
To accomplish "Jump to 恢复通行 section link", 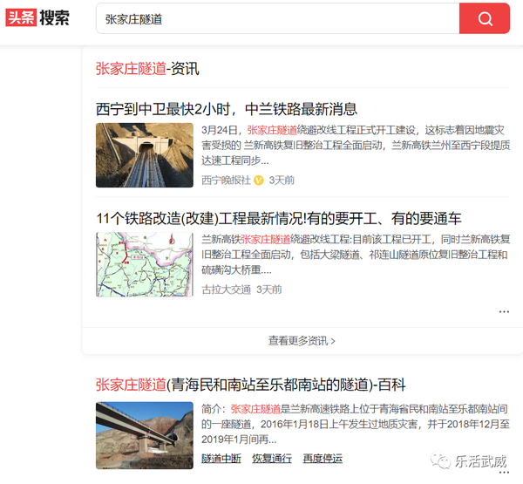I will pos(272,459).
